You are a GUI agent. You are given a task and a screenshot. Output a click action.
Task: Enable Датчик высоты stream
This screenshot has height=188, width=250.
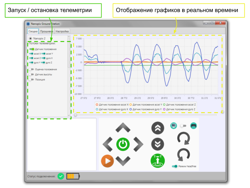click(32, 74)
